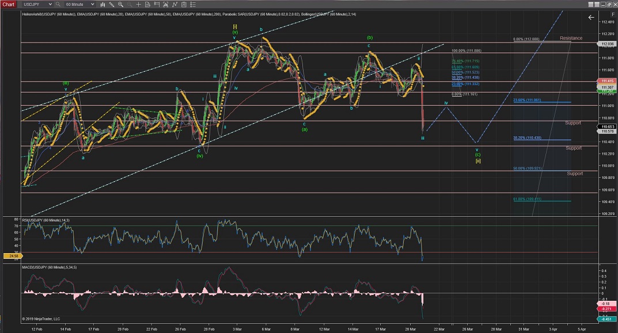Screen dimensions: 618x333
Task: Click the return arrow at top right
Action: (x=591, y=18)
